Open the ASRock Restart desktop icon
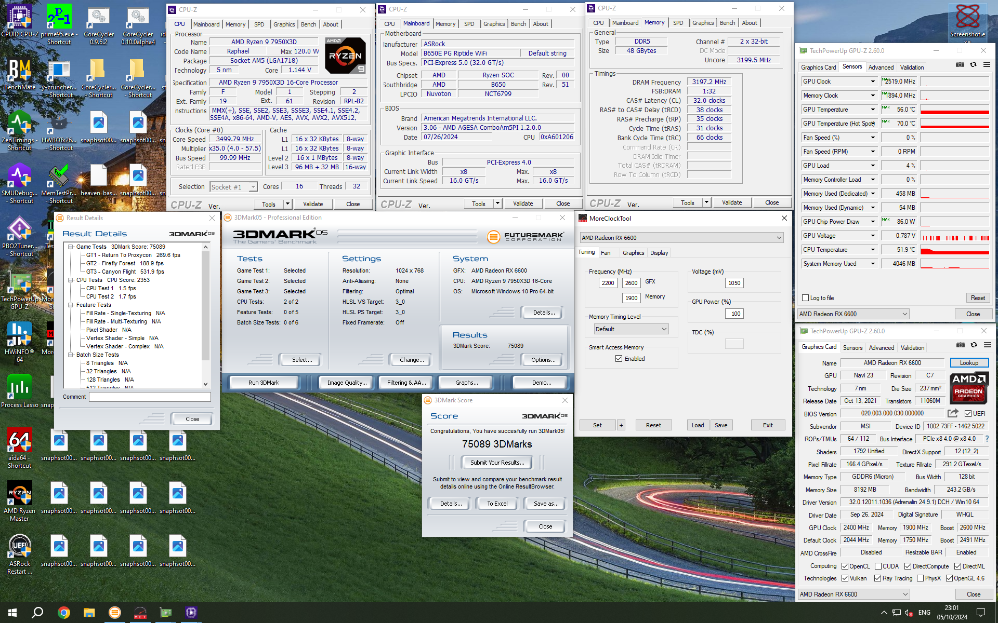 click(x=20, y=553)
